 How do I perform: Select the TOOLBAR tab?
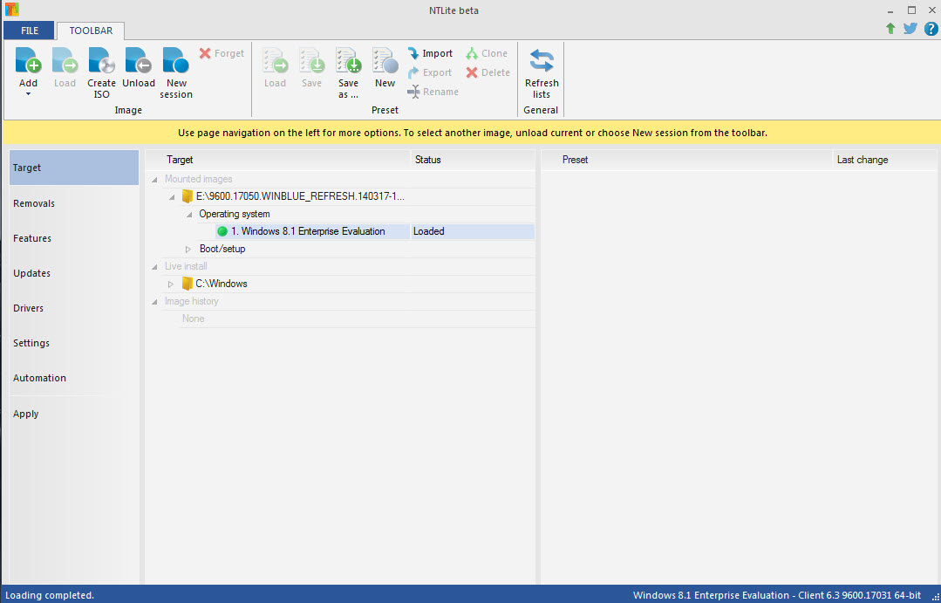pyautogui.click(x=91, y=31)
